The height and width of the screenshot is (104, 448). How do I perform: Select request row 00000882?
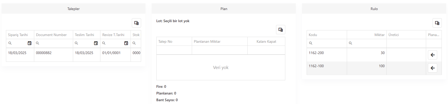73,55
